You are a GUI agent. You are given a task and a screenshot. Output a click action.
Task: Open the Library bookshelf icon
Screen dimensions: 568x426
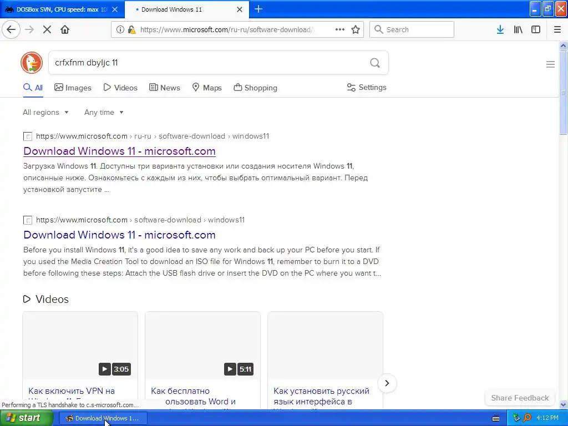coord(518,29)
